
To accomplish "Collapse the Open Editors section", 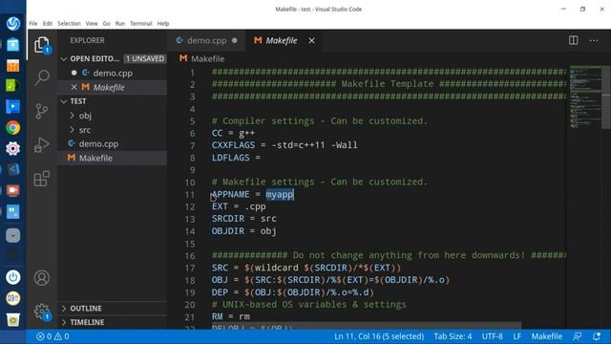I will pyautogui.click(x=64, y=59).
